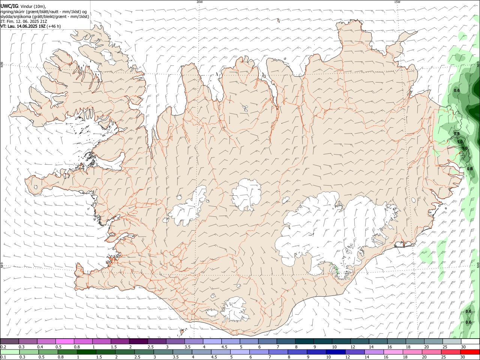Click the dusky mauve 0.2 snow legend swatch
This screenshot has width=480, height=360.
(10, 341)
